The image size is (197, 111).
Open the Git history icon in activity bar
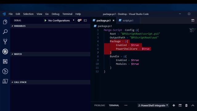coord(5,71)
